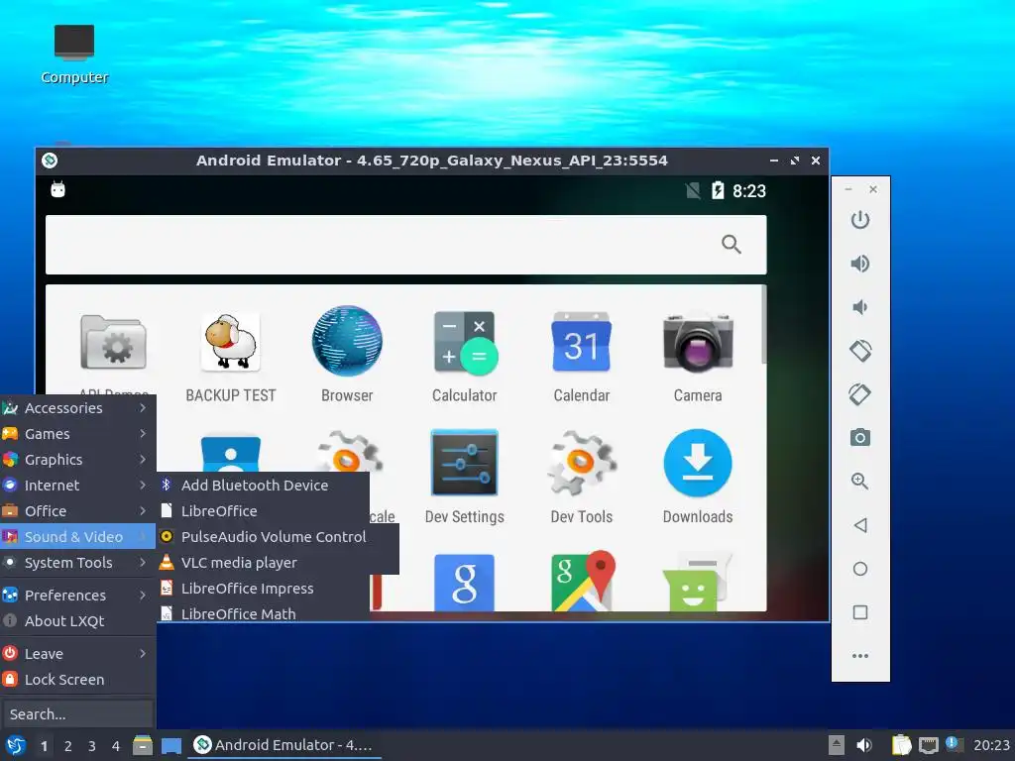Open PulseAudio Volume Control
This screenshot has height=761, width=1015.
tap(278, 536)
